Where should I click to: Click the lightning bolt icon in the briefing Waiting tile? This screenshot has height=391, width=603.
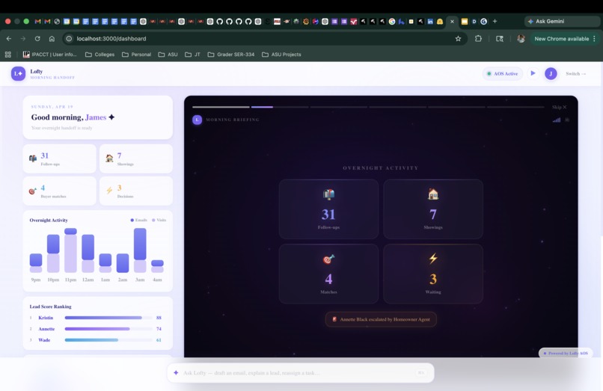433,259
